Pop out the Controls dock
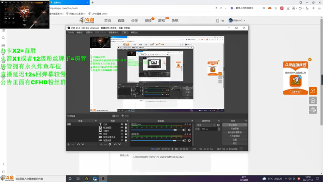The width and height of the screenshot is (323, 182). 246,121
